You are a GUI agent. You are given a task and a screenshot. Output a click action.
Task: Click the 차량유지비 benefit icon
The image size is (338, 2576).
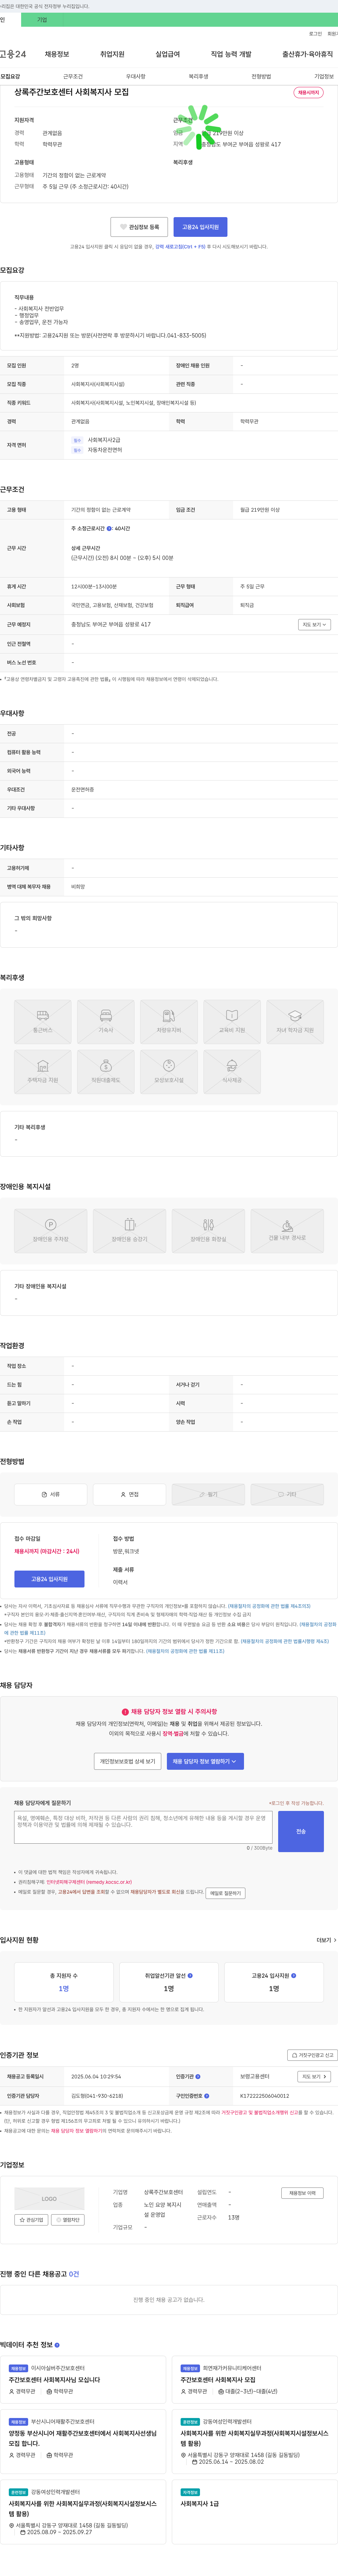[169, 1022]
